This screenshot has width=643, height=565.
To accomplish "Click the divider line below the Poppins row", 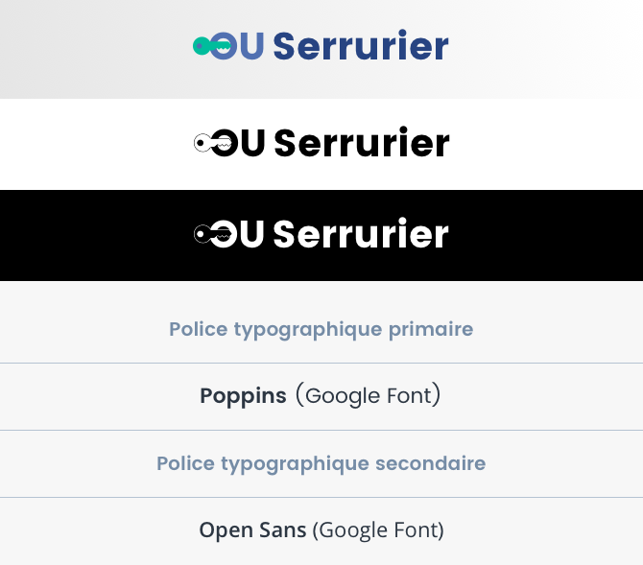I will pos(321,430).
